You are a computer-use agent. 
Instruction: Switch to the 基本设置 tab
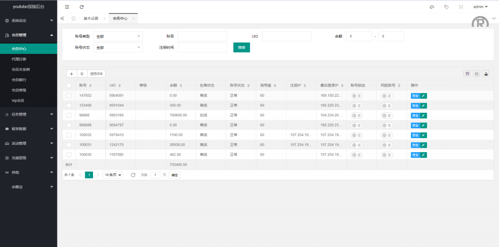tap(91, 18)
